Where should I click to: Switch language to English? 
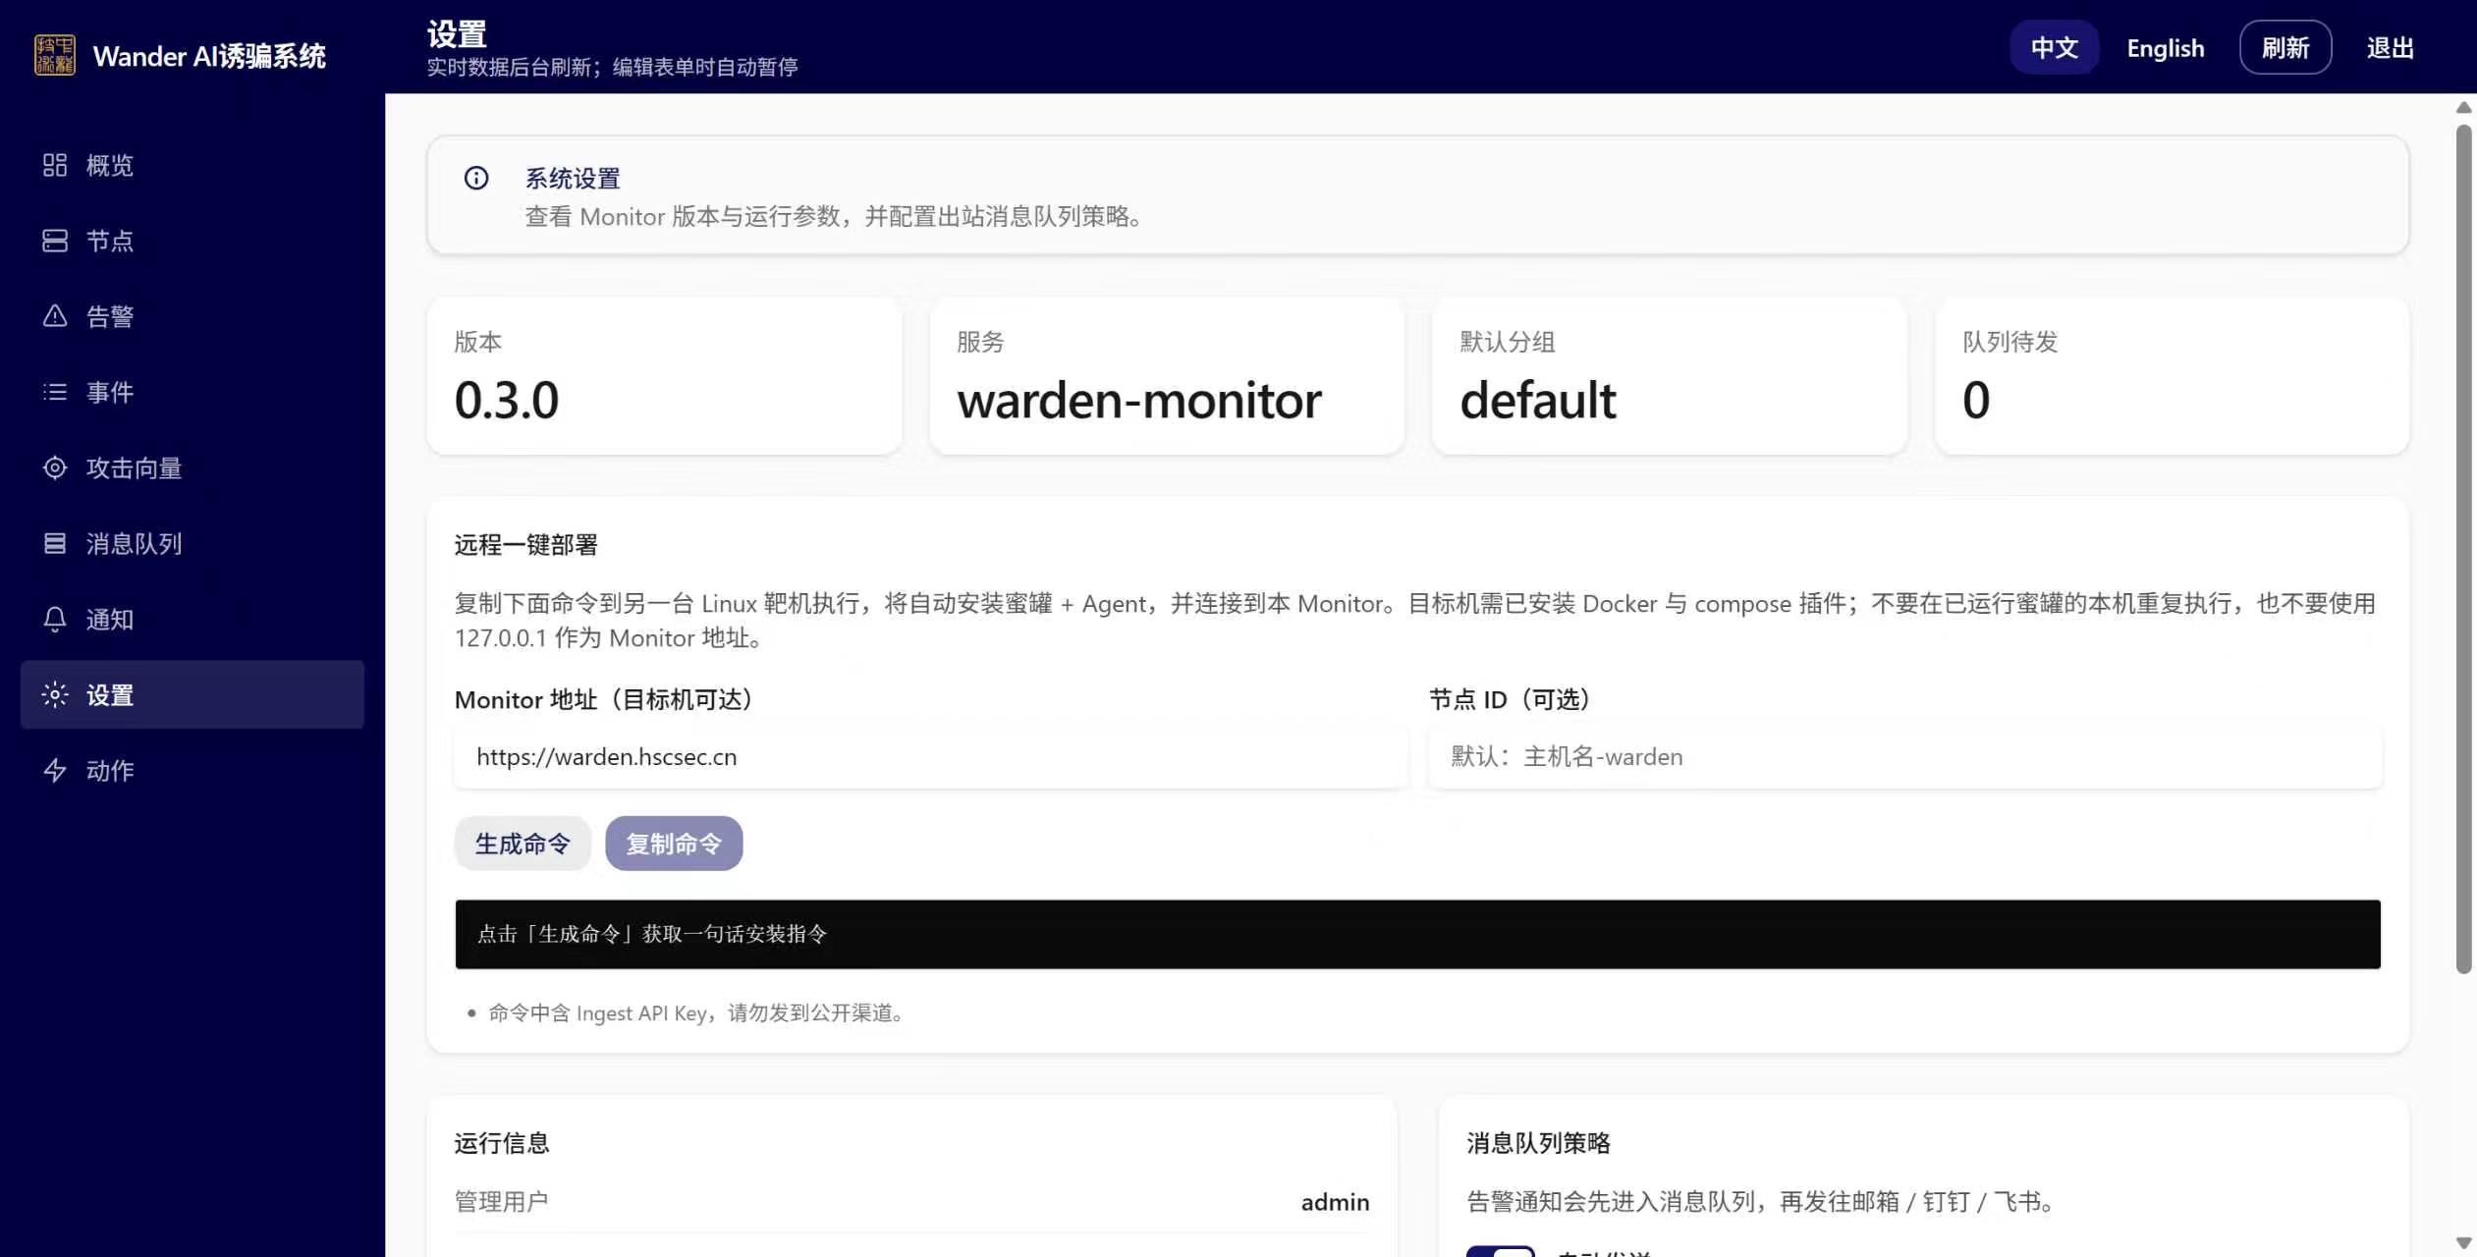click(x=2165, y=47)
